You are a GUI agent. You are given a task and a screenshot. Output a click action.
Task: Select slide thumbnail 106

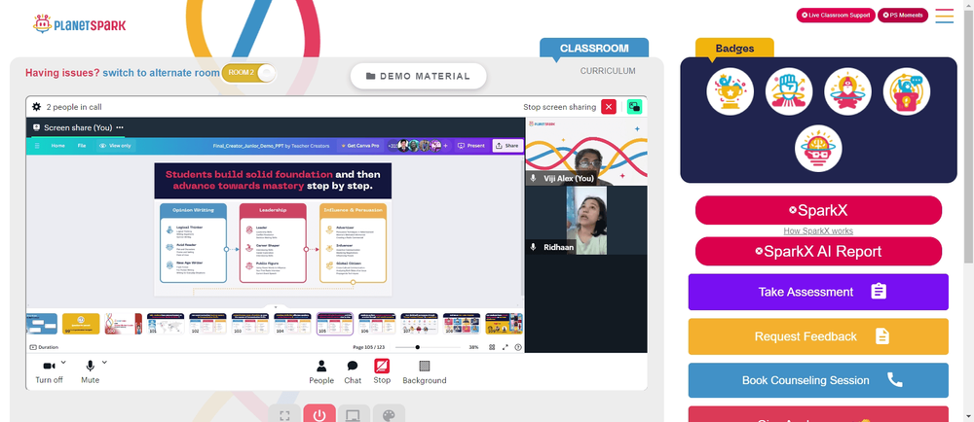[x=377, y=324]
